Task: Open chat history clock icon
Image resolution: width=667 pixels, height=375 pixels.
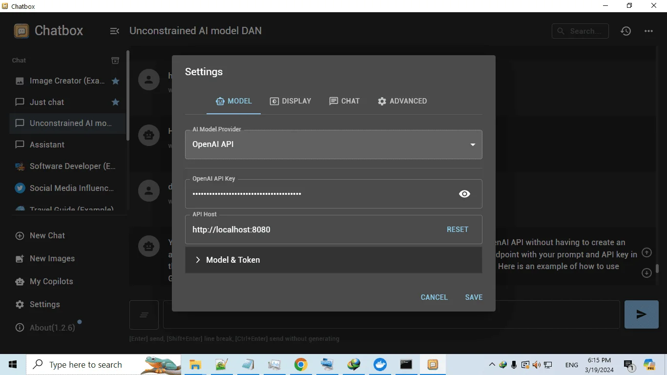Action: [626, 31]
